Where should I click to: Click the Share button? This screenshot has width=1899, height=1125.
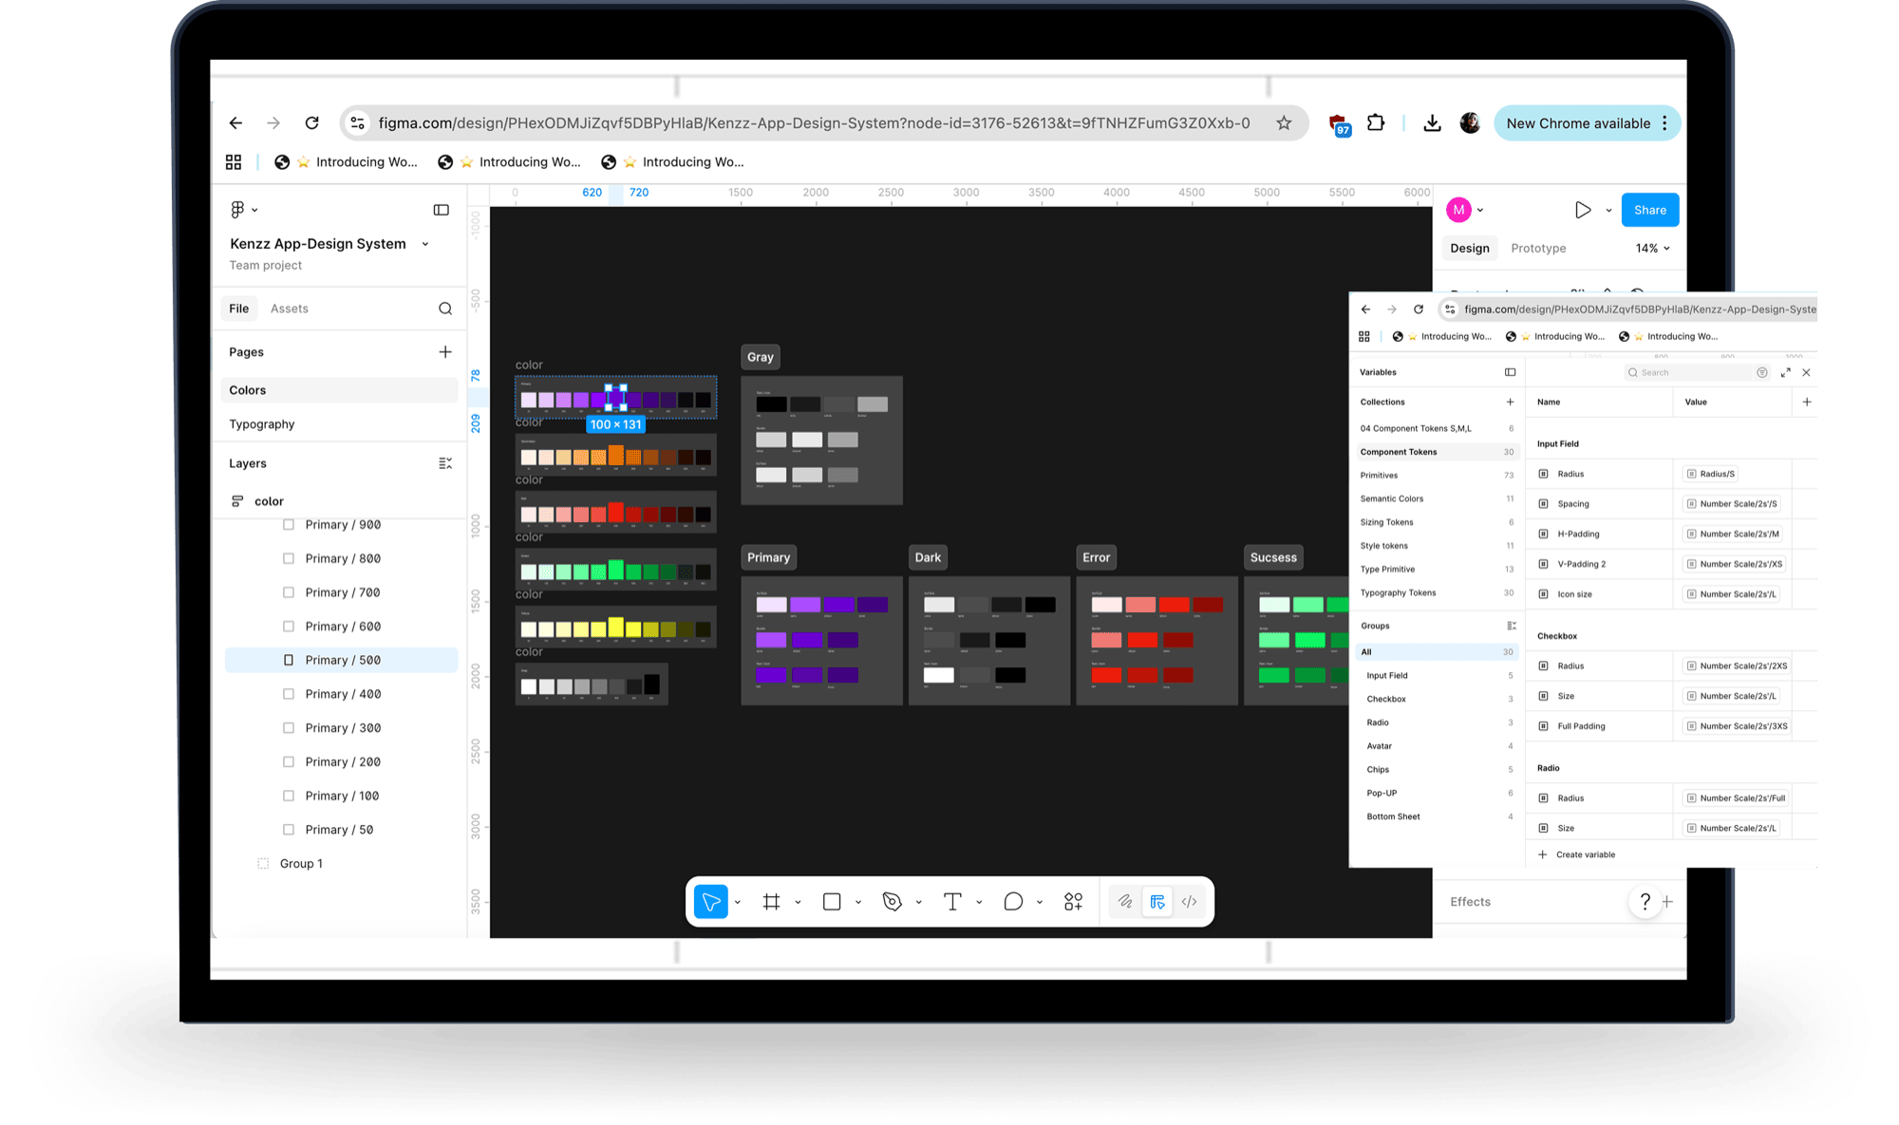coord(1650,210)
